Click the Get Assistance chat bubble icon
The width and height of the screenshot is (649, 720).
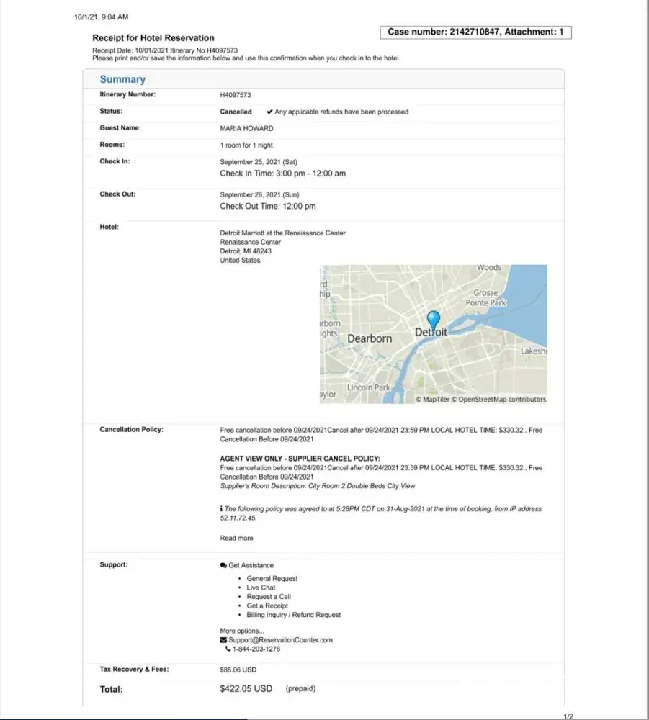(x=223, y=565)
